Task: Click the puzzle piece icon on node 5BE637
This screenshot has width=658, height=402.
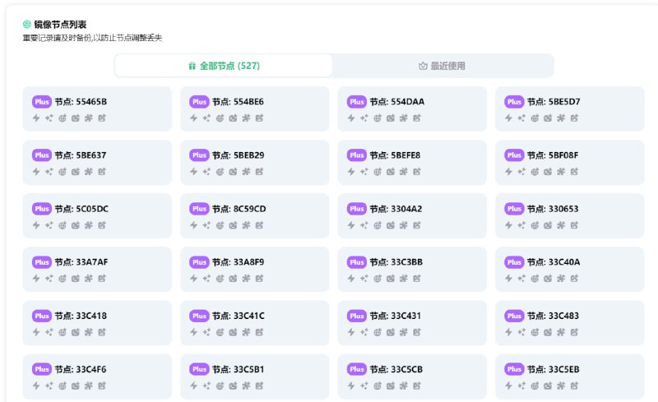Action: coord(89,172)
